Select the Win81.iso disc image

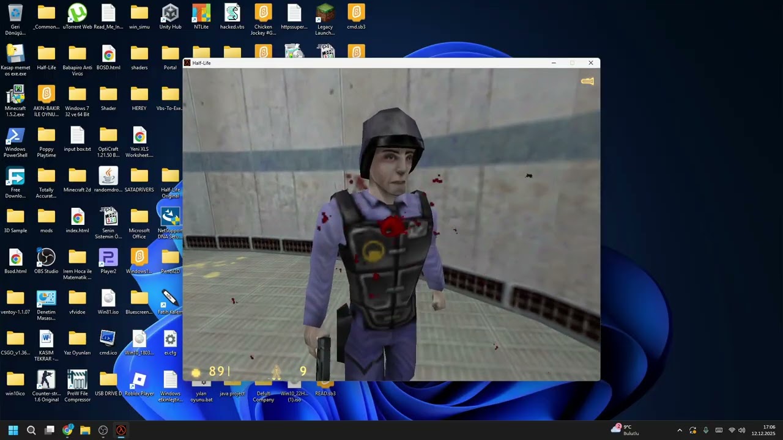(x=108, y=302)
